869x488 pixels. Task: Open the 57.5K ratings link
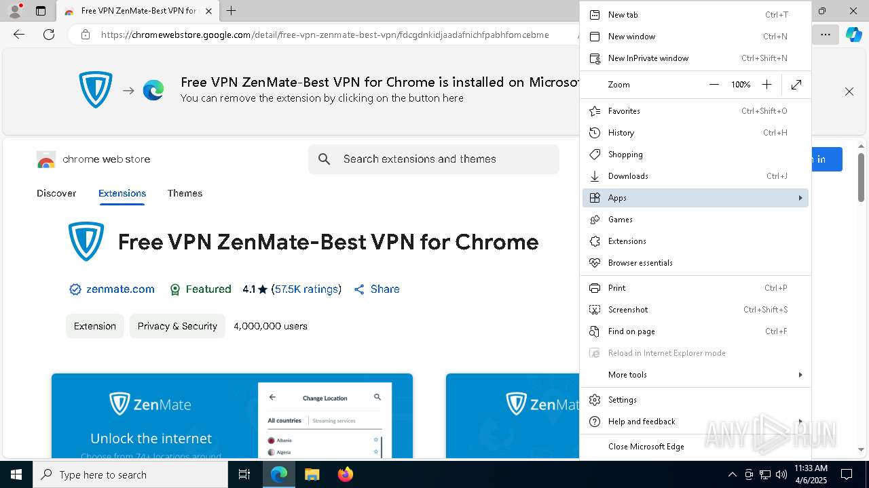306,289
